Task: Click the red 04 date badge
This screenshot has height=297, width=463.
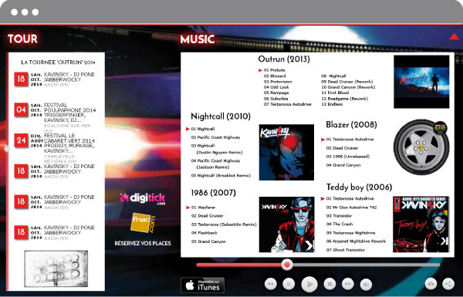Action: pos(22,110)
